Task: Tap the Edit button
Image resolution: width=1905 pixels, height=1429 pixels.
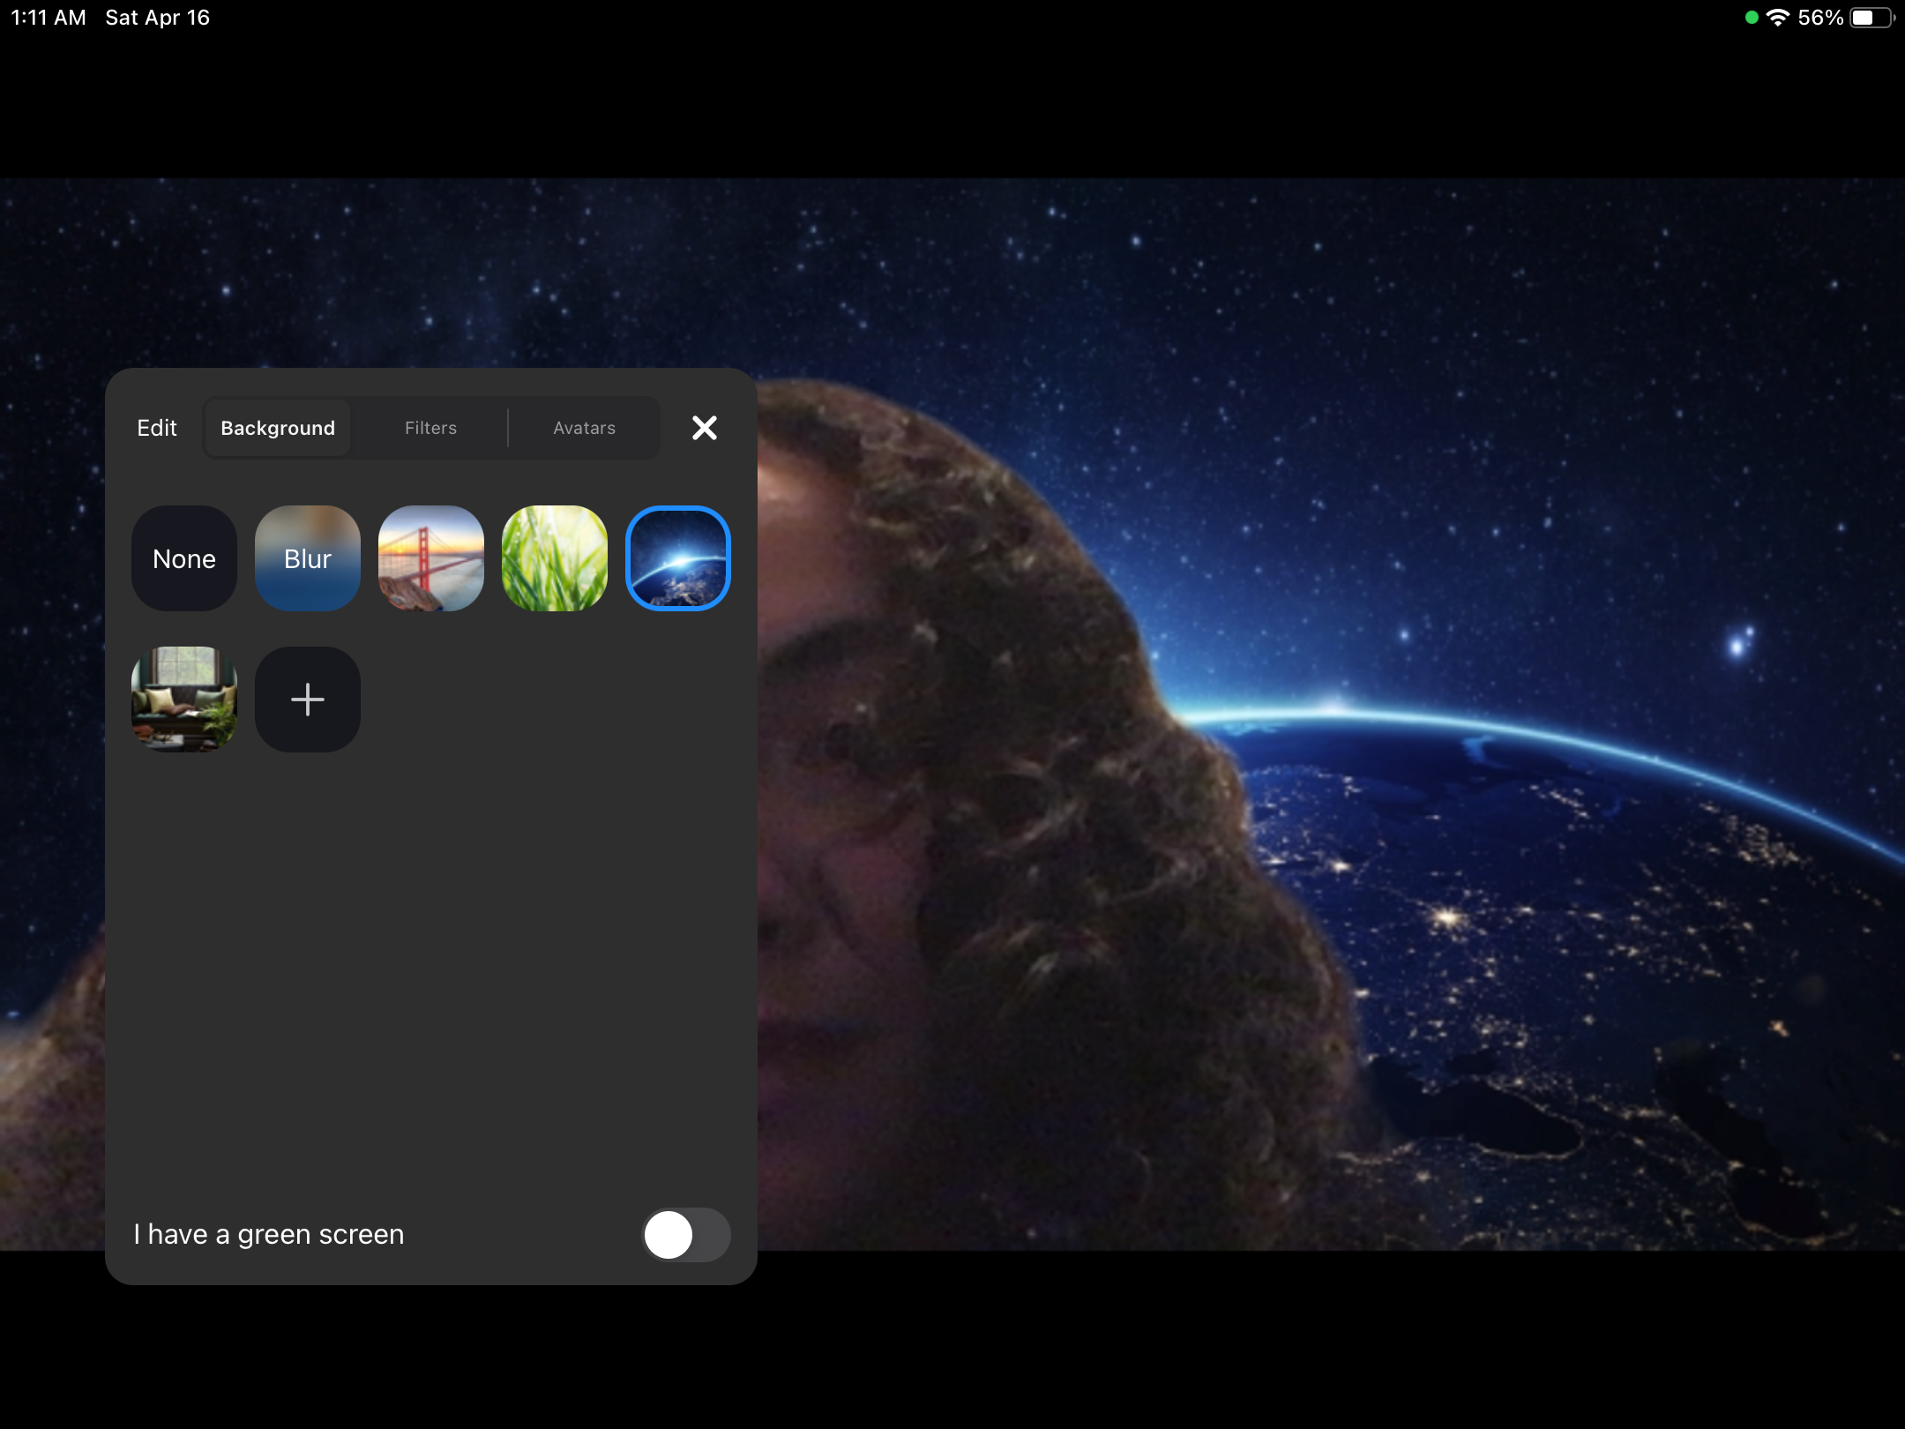Action: pos(157,428)
